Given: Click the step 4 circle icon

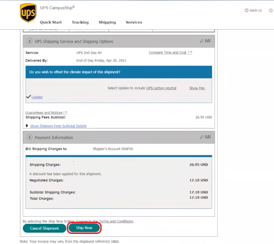Looking at the screenshot, I should [x=29, y=137].
